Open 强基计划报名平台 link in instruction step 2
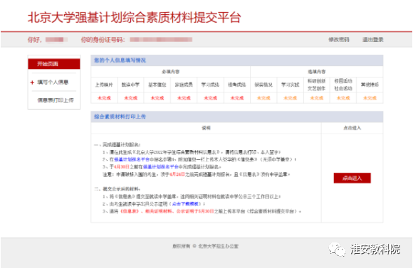 click(x=132, y=159)
